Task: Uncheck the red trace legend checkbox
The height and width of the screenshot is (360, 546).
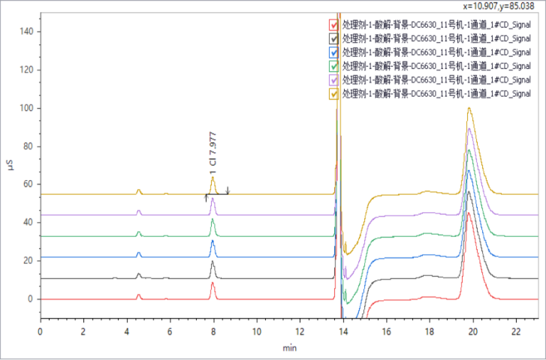Action: 334,25
